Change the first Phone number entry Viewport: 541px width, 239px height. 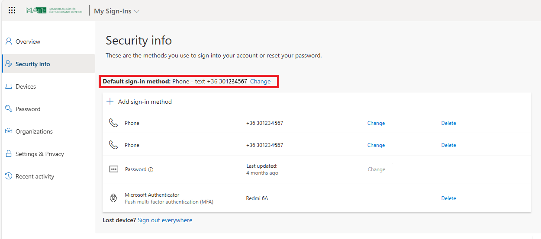(x=376, y=123)
